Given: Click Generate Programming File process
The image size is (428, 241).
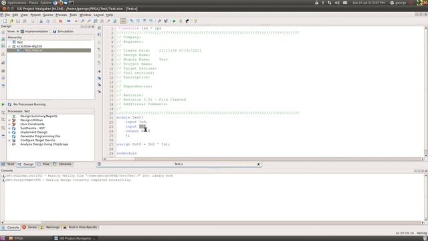Looking at the screenshot, I should 40,136.
